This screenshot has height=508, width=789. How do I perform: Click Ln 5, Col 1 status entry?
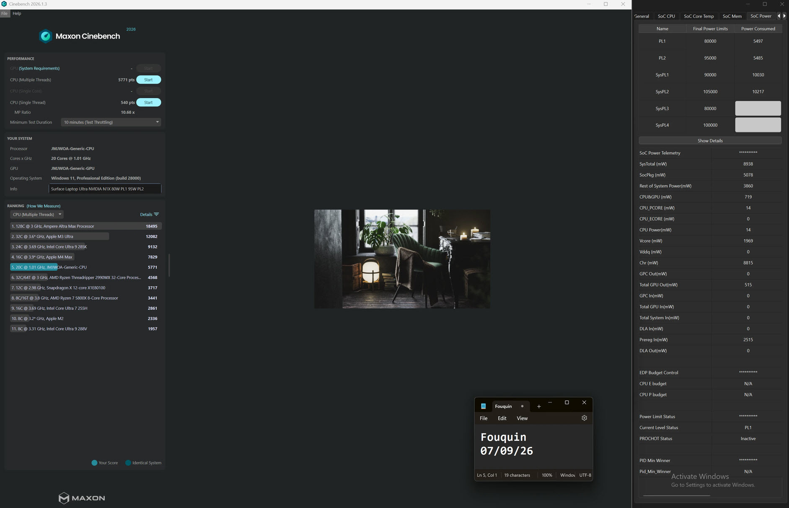click(487, 475)
